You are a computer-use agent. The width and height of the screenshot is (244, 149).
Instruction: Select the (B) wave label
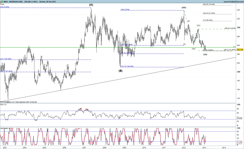[x=120, y=71]
